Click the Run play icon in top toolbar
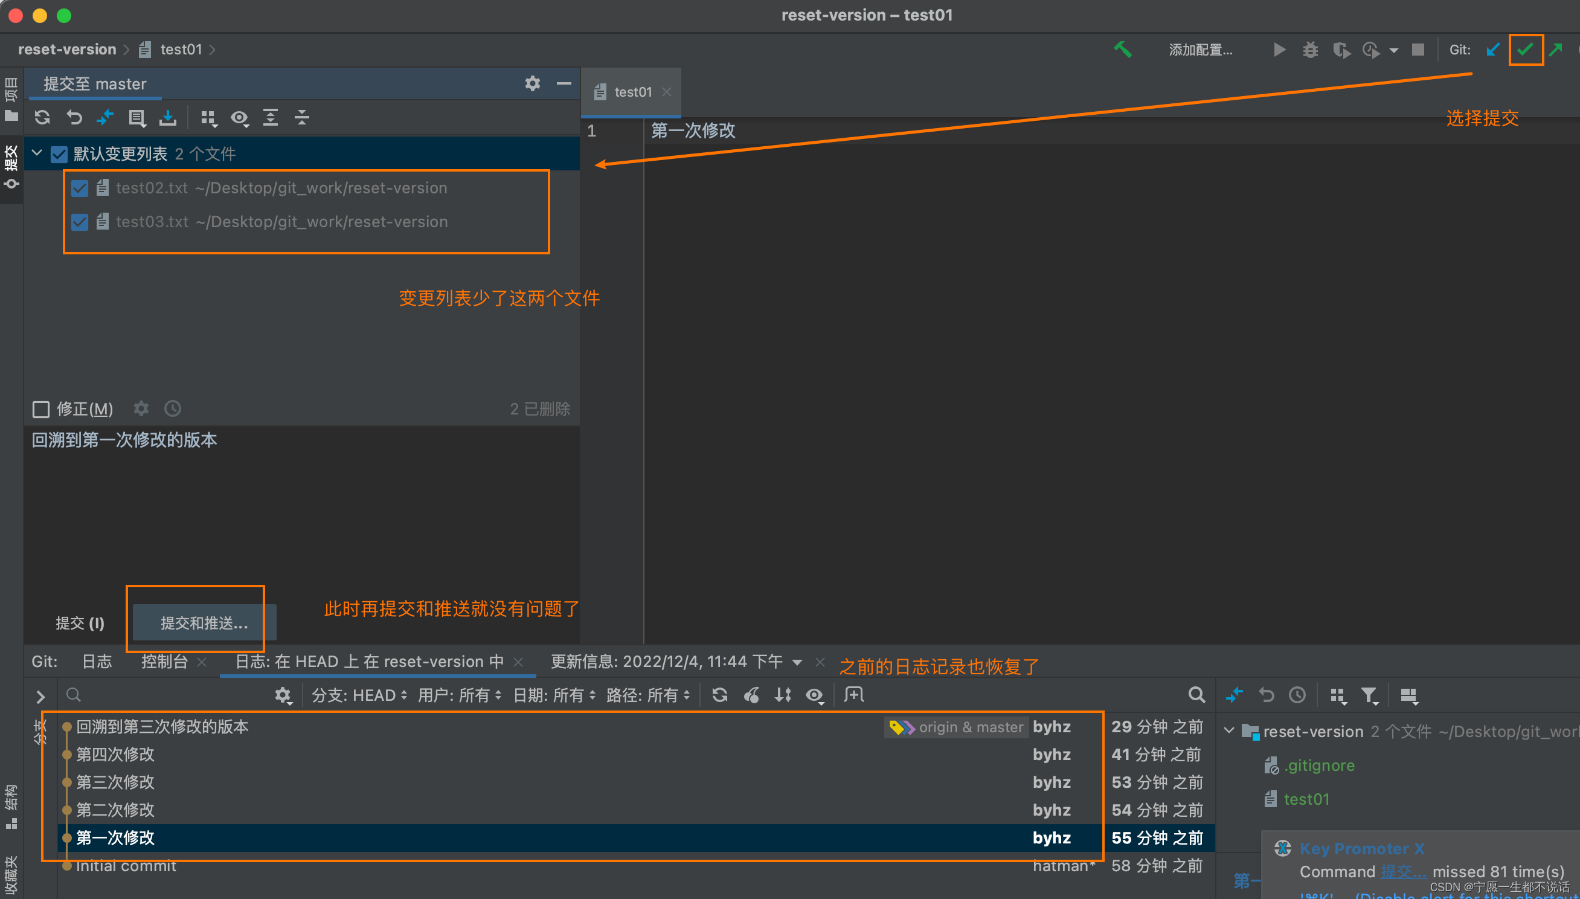The height and width of the screenshot is (899, 1580). click(1279, 50)
